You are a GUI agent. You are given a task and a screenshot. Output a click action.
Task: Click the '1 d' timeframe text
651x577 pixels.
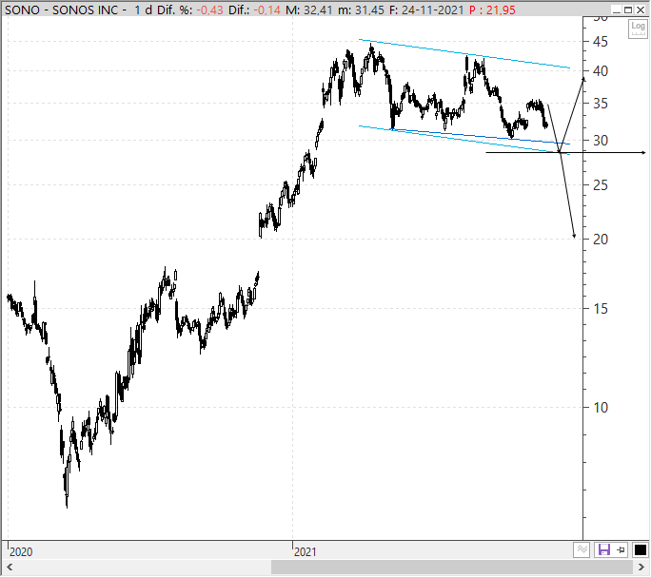tap(143, 10)
